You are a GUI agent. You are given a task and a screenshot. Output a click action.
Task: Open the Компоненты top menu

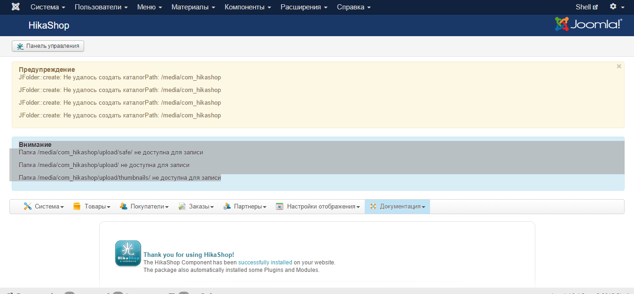tap(248, 7)
